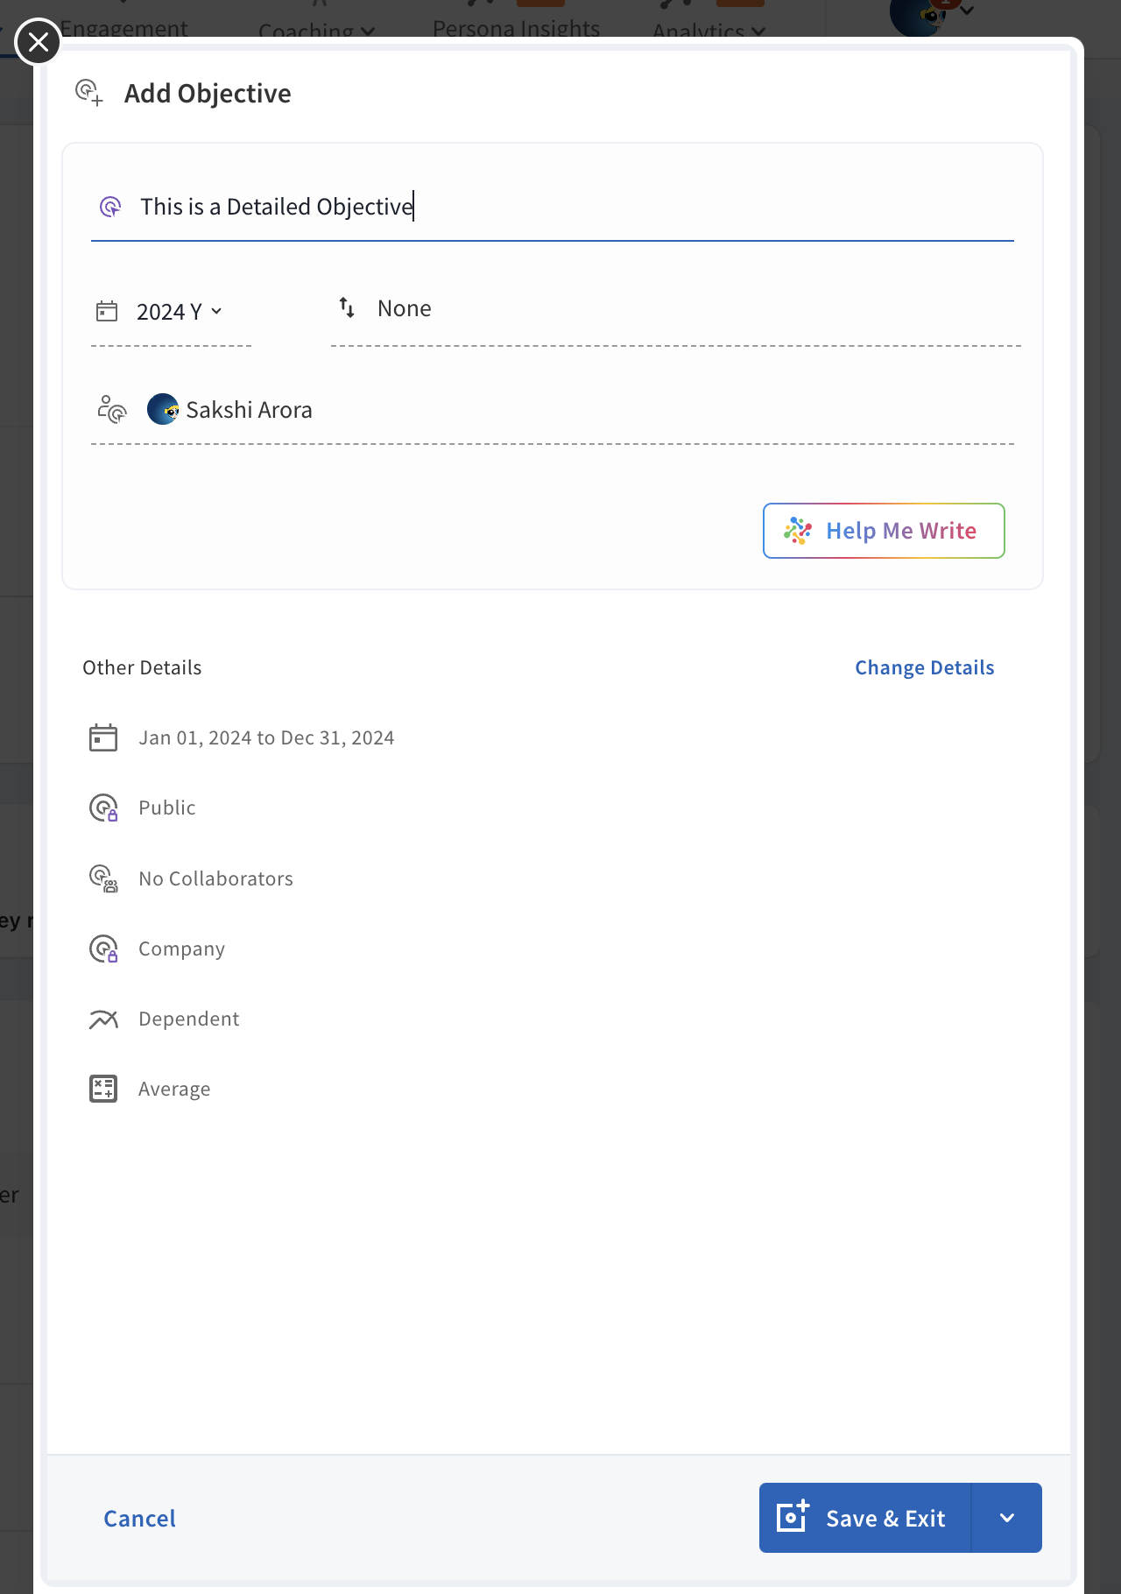Open the 2024 Y period dropdown
The width and height of the screenshot is (1121, 1594).
click(x=180, y=312)
